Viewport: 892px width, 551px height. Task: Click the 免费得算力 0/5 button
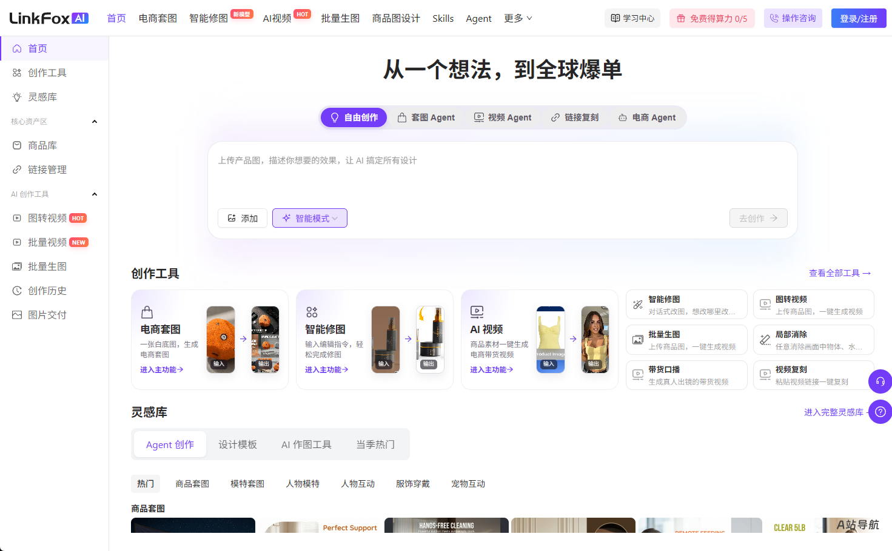click(713, 18)
